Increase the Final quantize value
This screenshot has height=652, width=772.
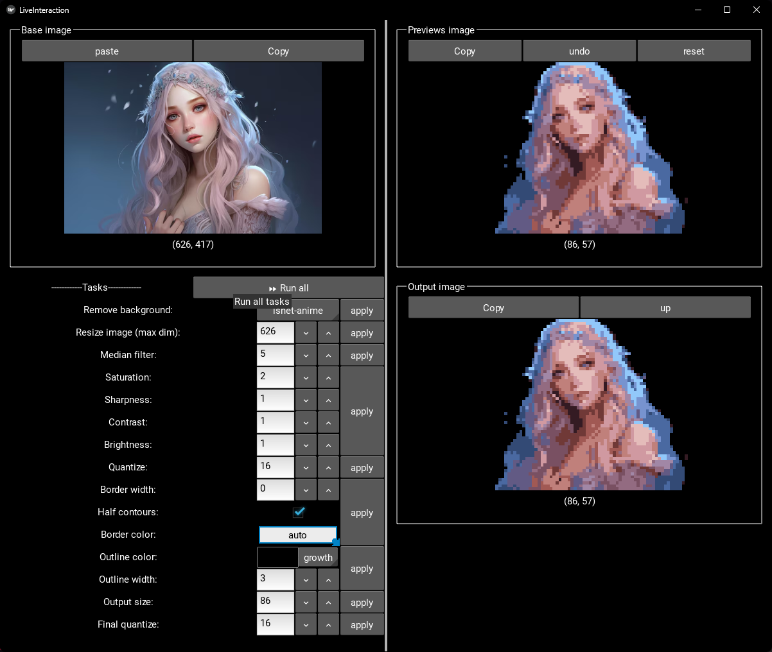328,625
